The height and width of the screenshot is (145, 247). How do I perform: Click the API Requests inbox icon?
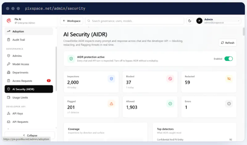point(9,122)
